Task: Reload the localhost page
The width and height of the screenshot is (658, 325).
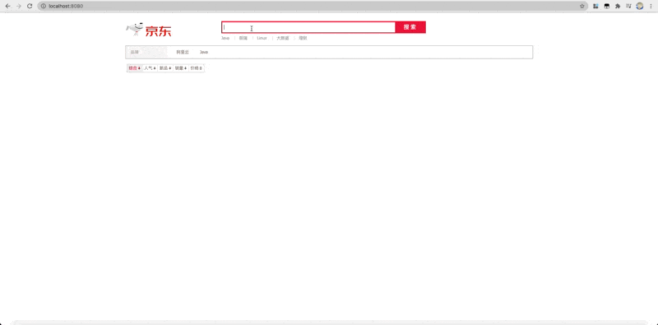Action: click(30, 7)
